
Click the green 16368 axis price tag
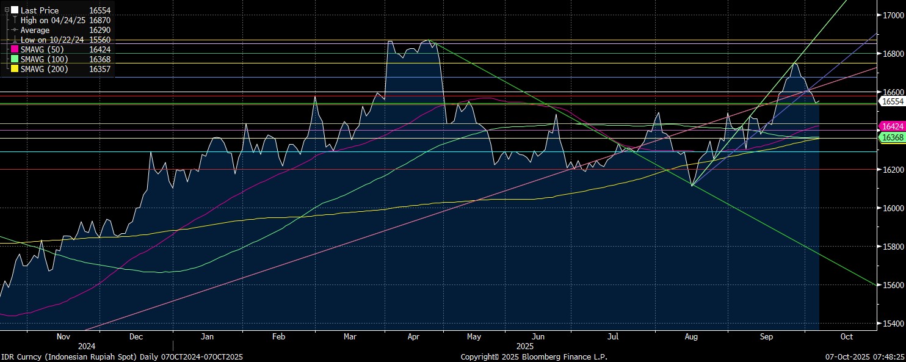click(x=891, y=139)
